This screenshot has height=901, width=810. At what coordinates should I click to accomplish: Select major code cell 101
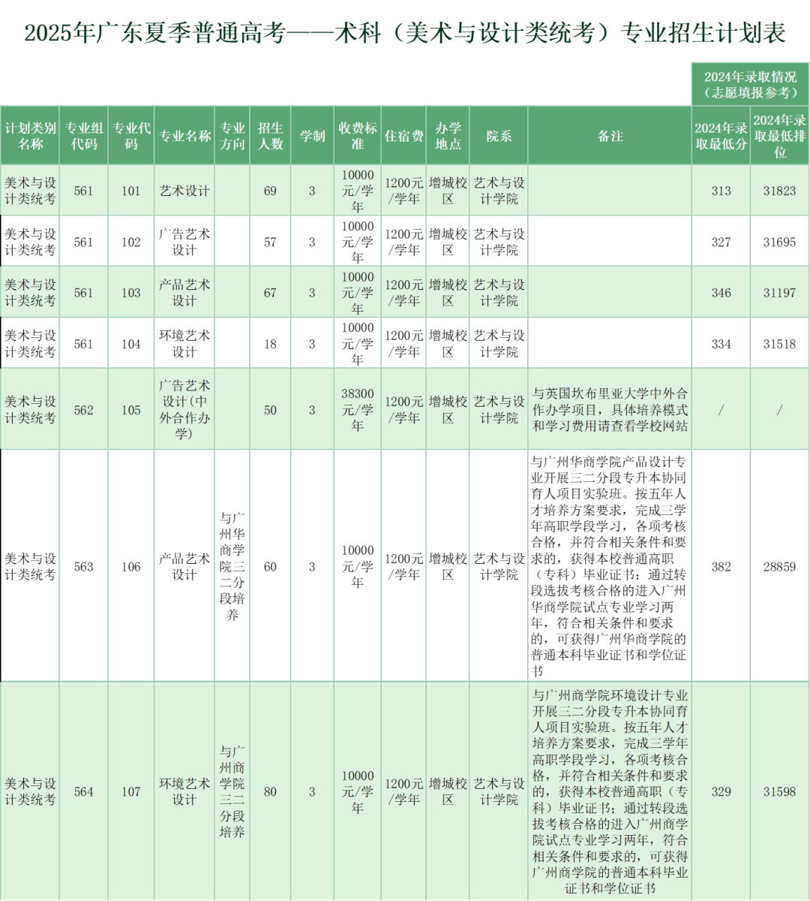click(x=131, y=191)
